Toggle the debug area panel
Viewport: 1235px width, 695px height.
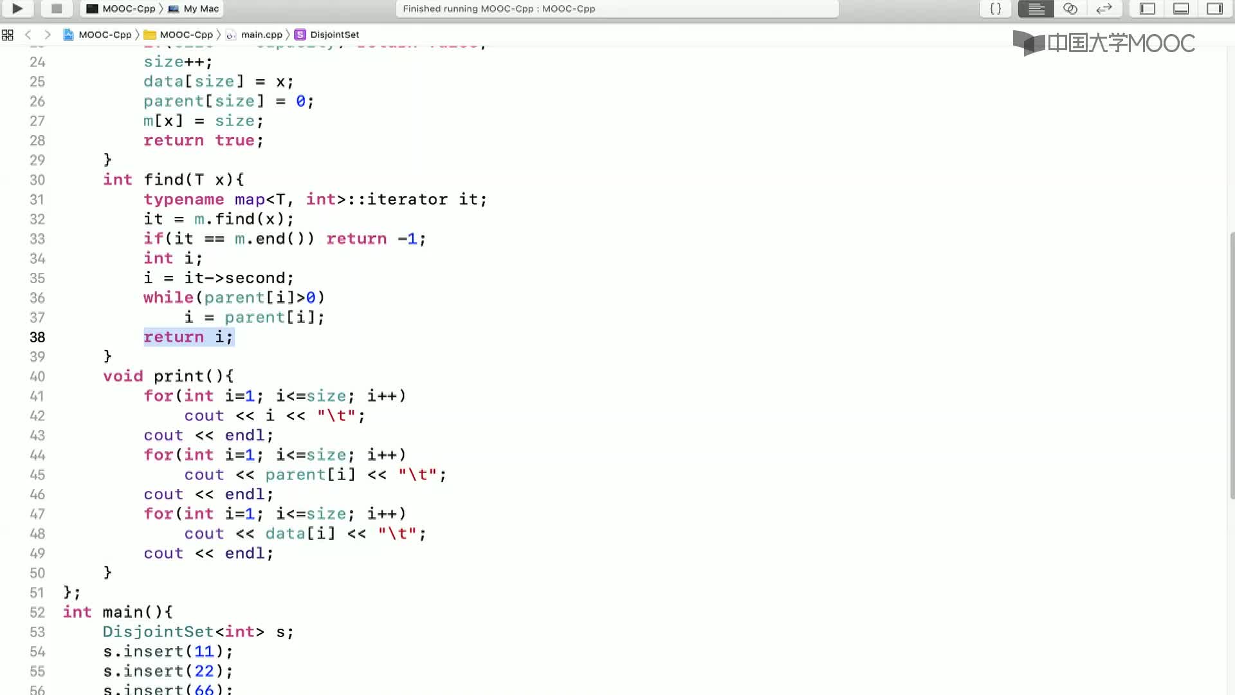coord(1181,8)
